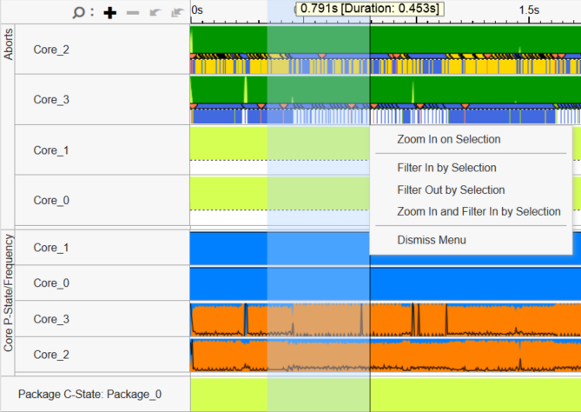Select Core_3 row label under Aborts

[50, 100]
